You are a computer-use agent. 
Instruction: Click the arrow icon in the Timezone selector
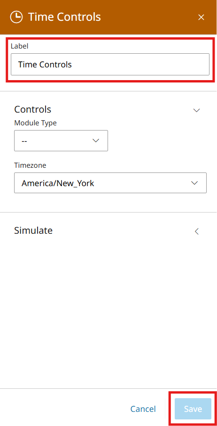point(194,183)
